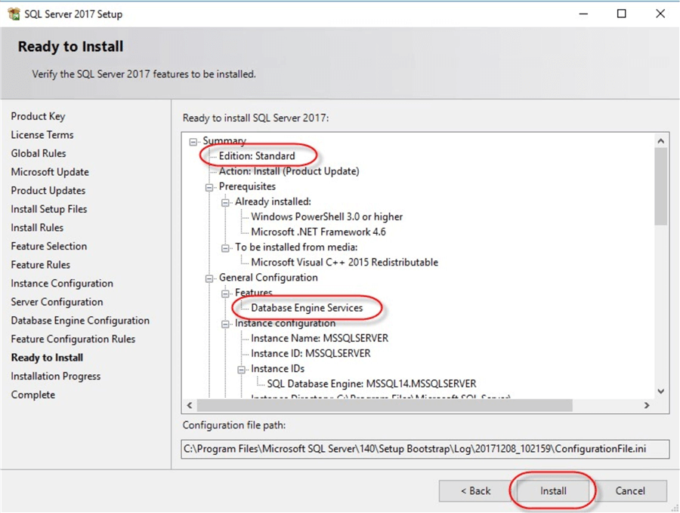
Task: Cancel the installation
Action: coord(631,490)
